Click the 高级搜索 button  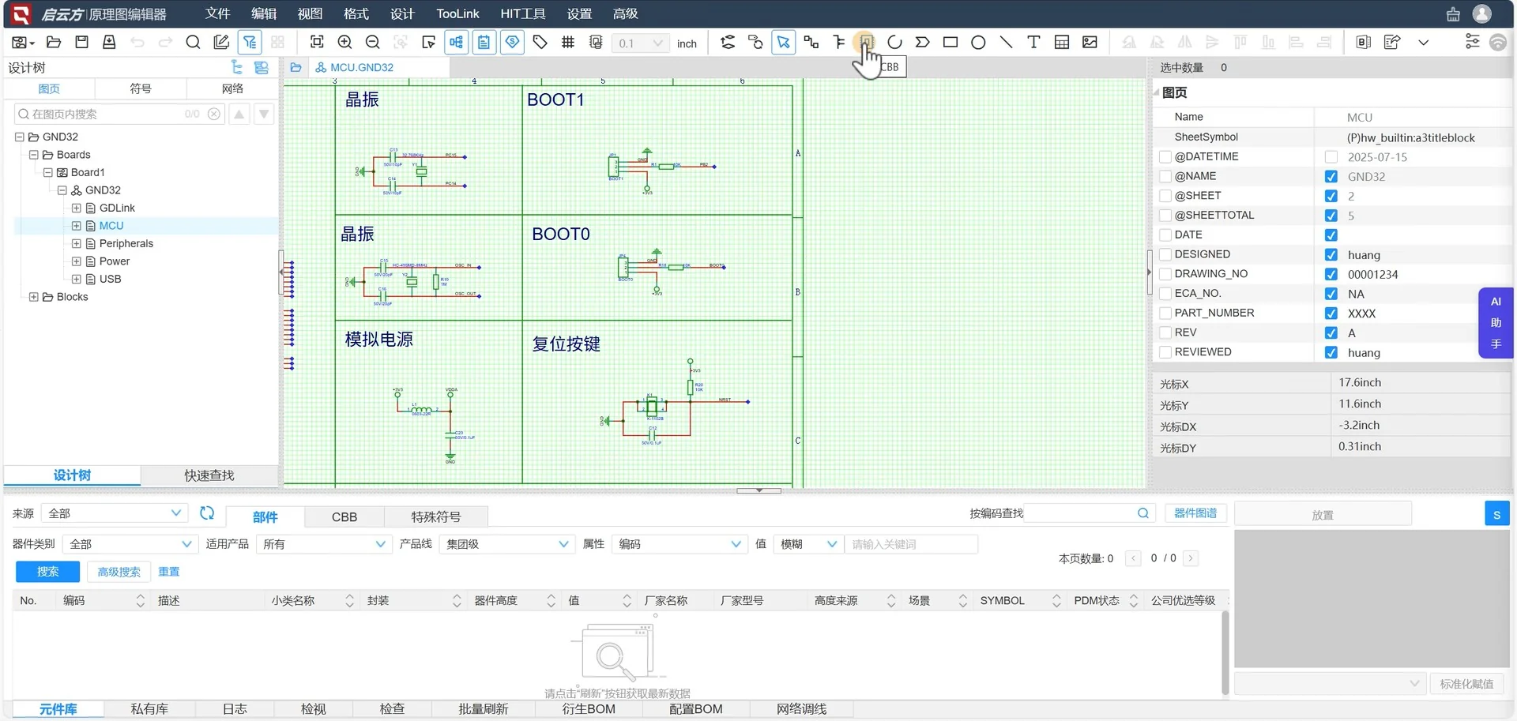(x=119, y=571)
